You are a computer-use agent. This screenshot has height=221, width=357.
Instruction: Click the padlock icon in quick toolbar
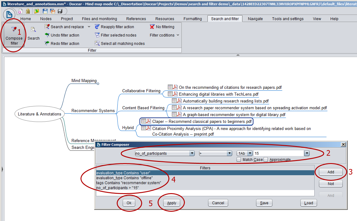tap(28, 11)
